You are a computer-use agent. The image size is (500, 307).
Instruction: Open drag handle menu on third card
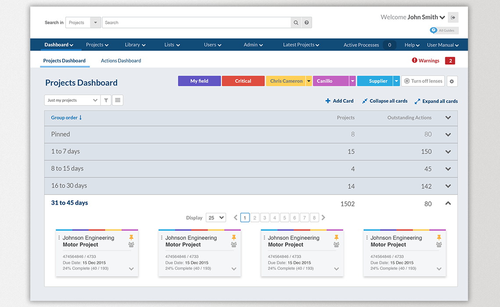(264, 238)
